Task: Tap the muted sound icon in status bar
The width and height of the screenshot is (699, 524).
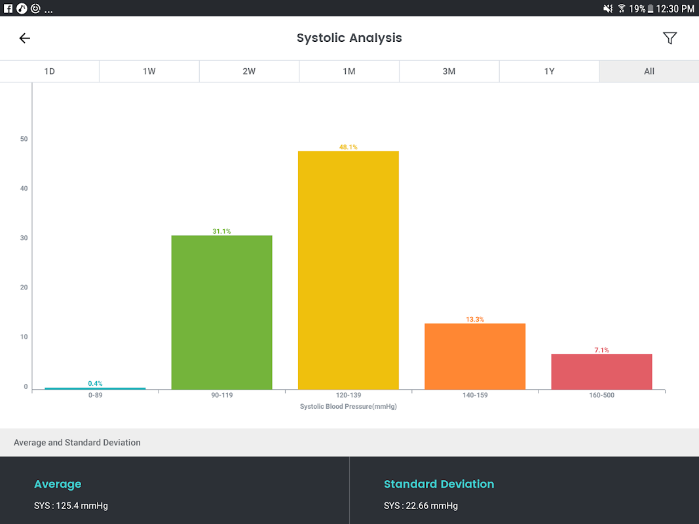Action: click(x=609, y=9)
